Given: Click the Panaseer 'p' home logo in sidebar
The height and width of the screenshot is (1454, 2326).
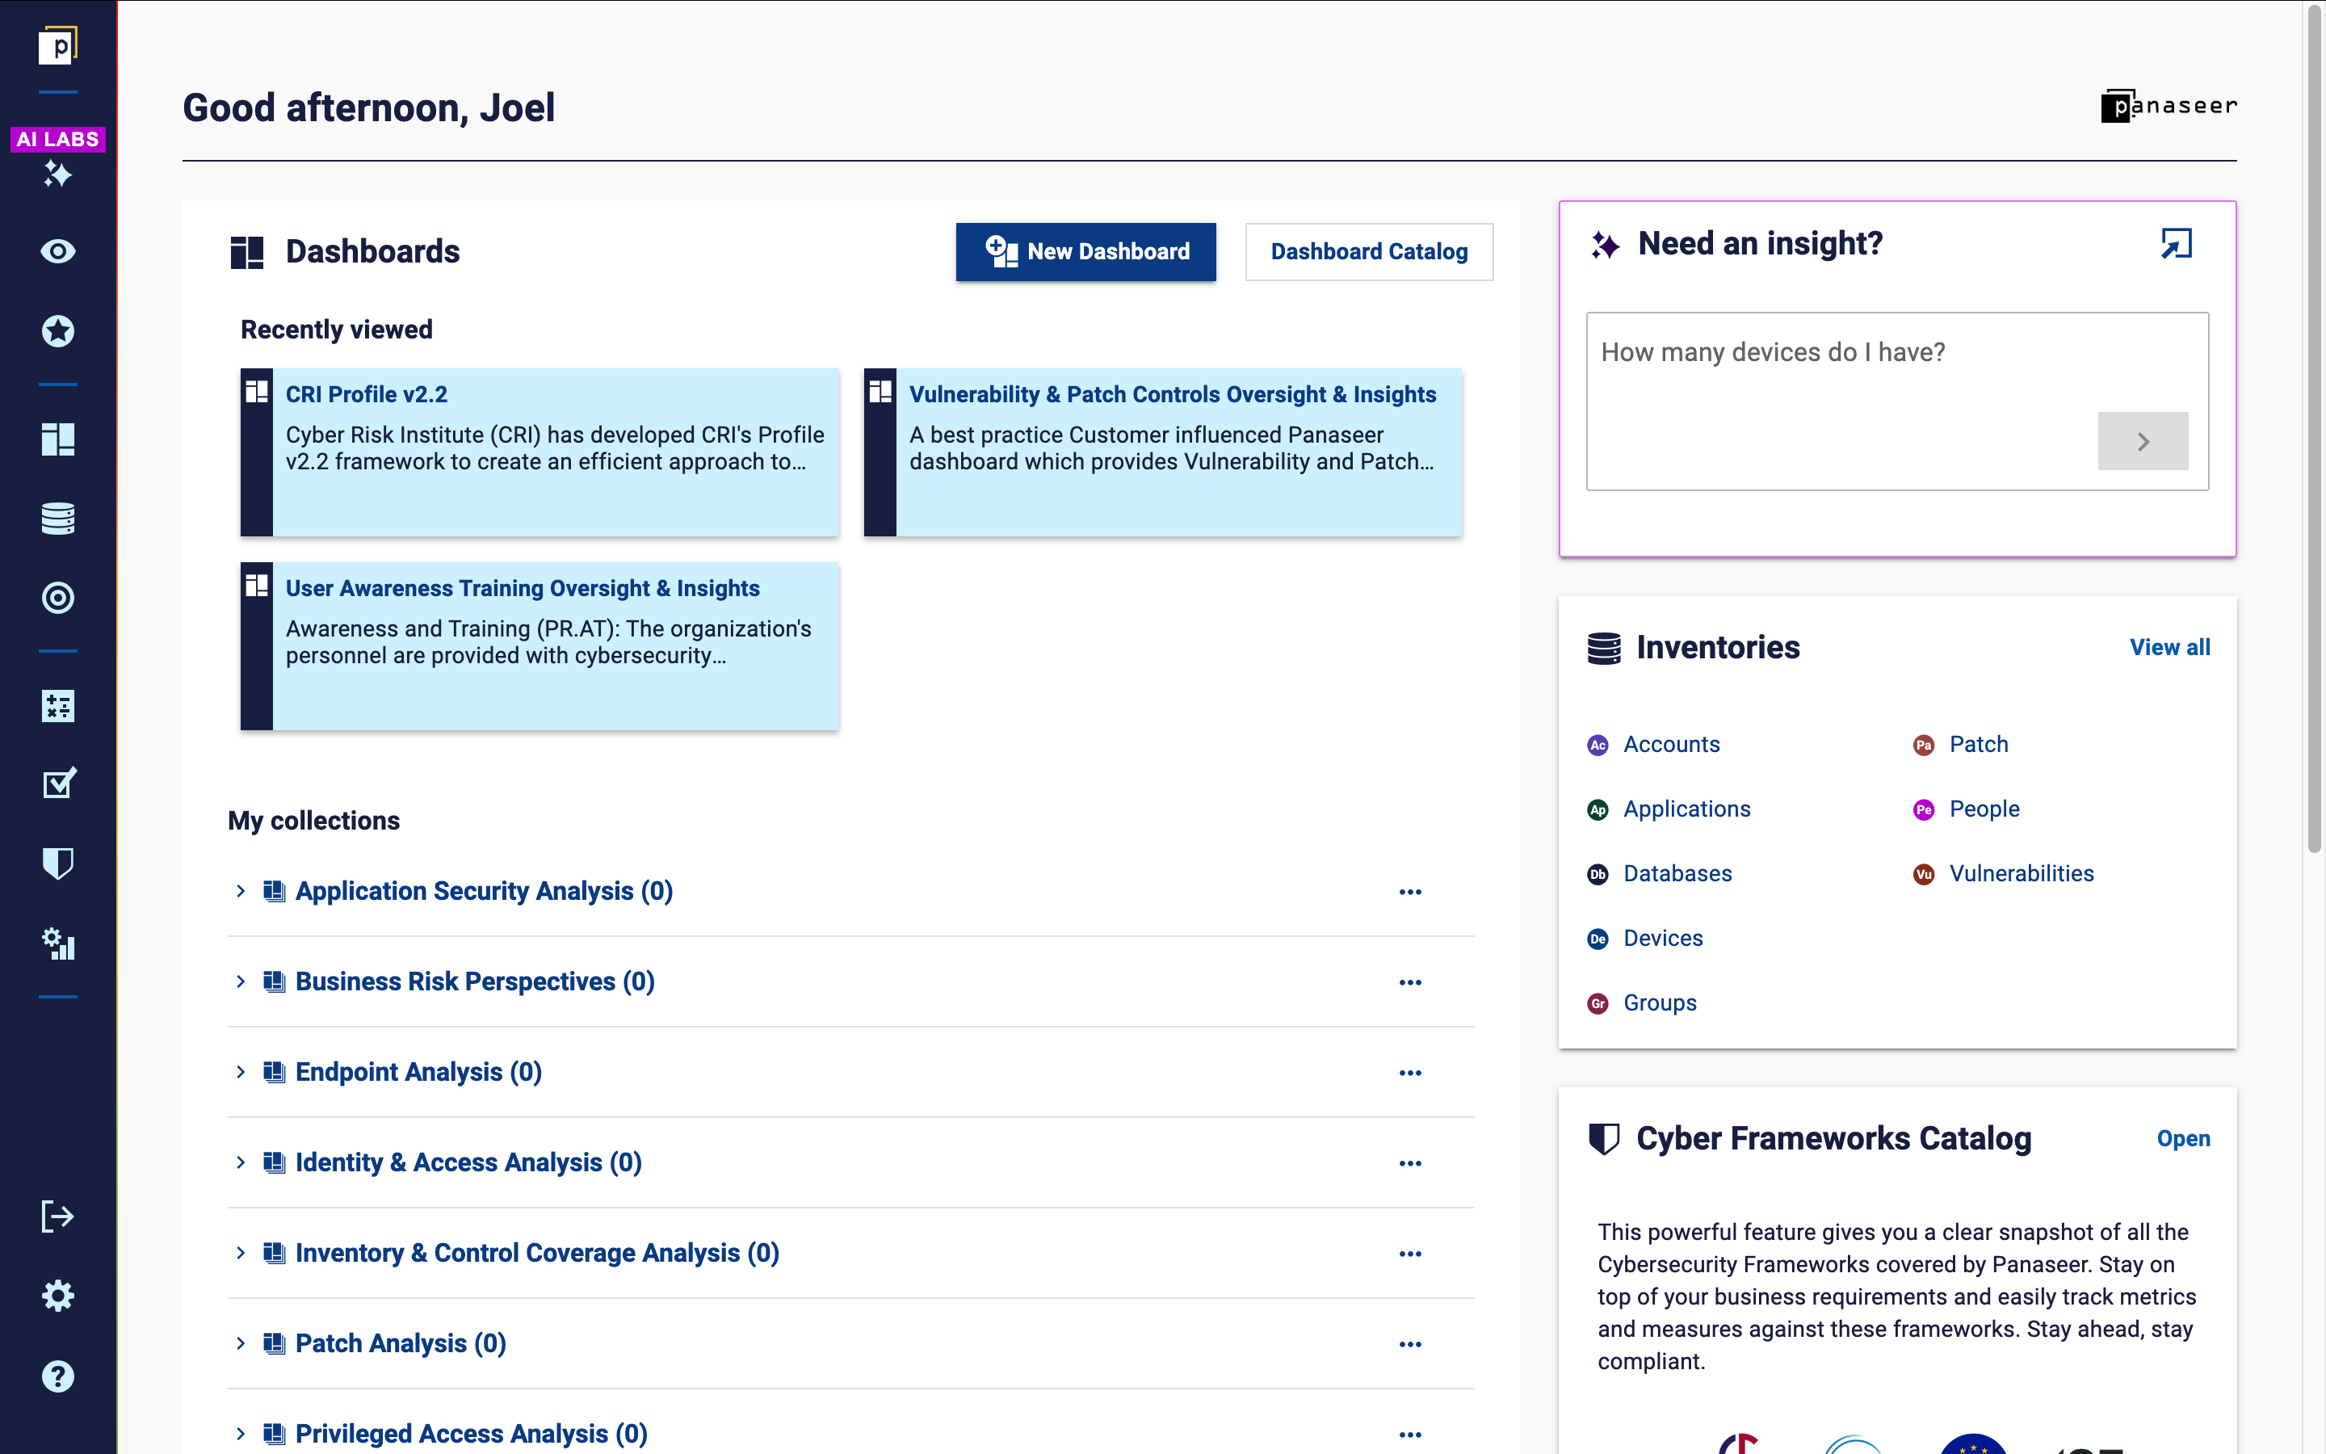Looking at the screenshot, I should point(57,45).
